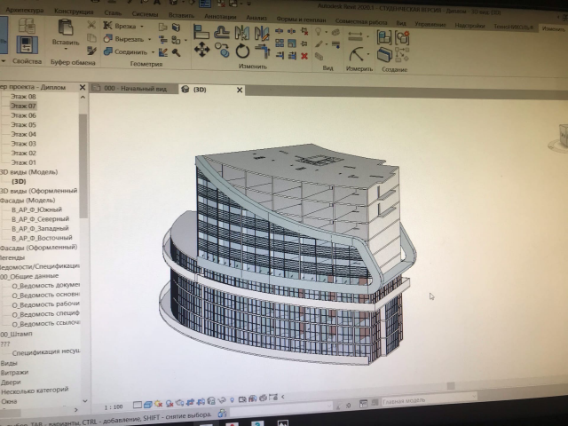Select Этаж 07 in project browser
The height and width of the screenshot is (426, 568).
[23, 106]
